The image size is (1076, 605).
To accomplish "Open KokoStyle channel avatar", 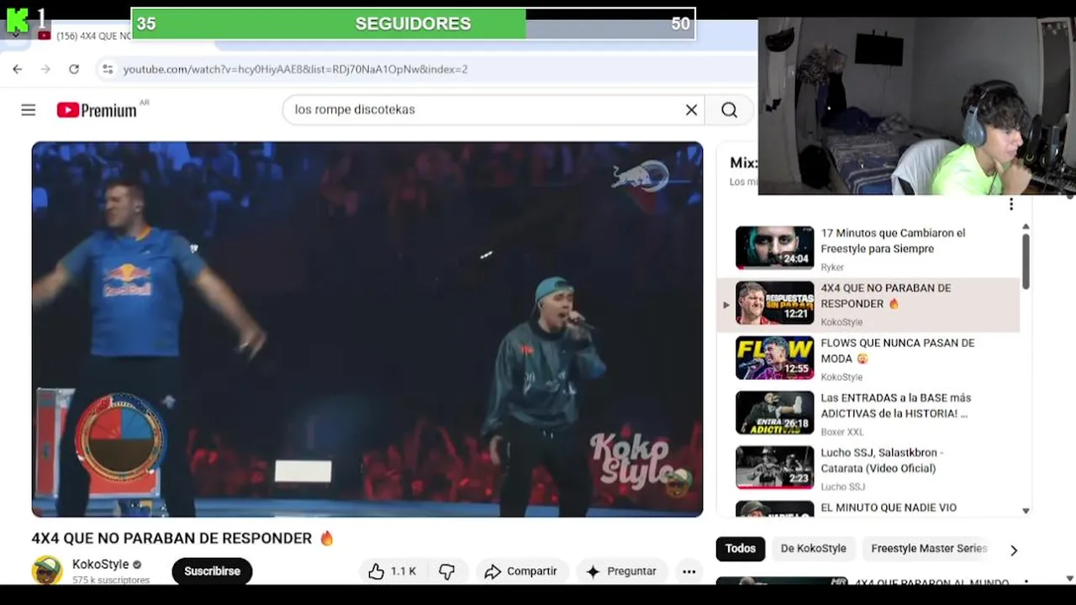I will pyautogui.click(x=47, y=570).
